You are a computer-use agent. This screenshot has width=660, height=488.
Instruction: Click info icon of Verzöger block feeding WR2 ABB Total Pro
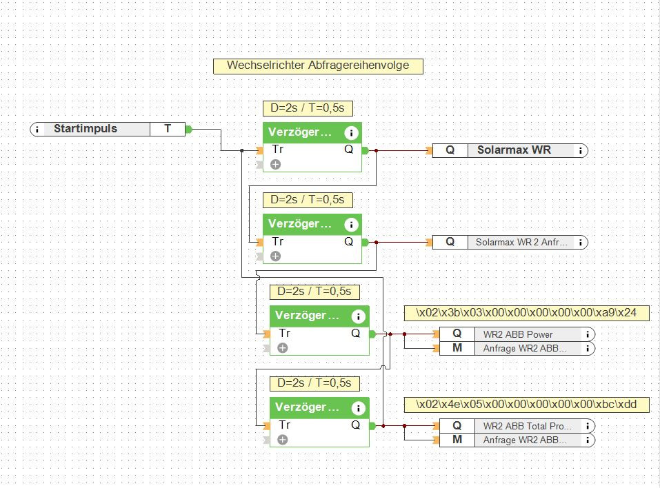coord(358,408)
